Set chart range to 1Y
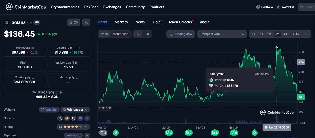 277,34
